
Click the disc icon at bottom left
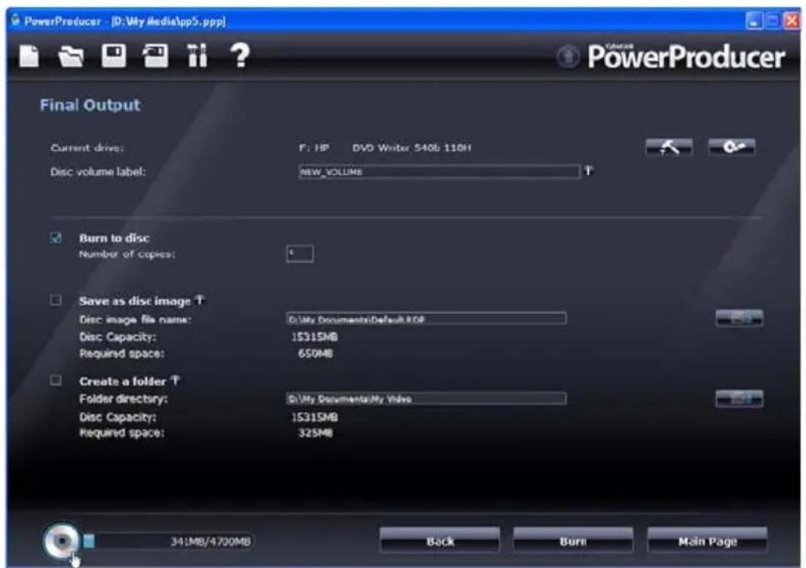tap(62, 541)
